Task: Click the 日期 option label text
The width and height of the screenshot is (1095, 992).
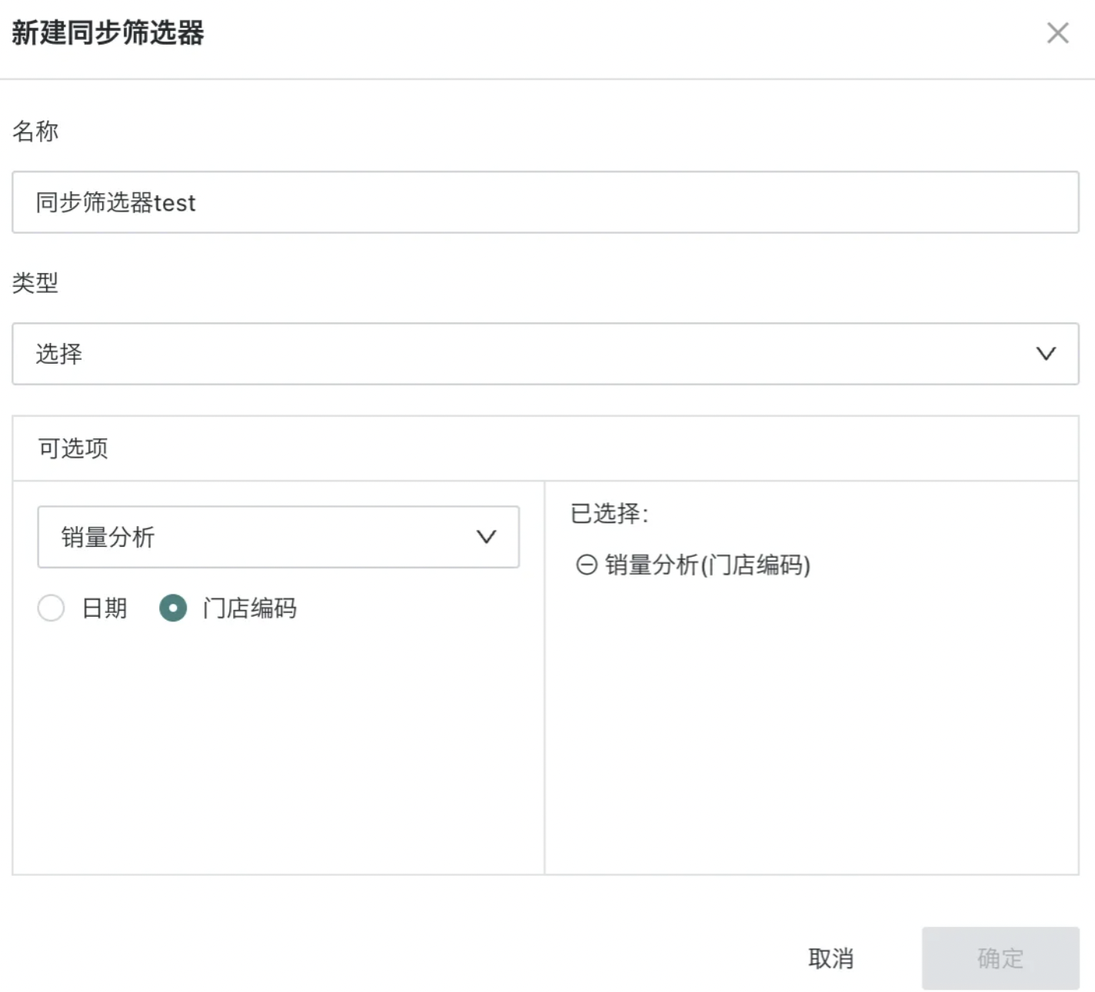Action: (x=105, y=608)
